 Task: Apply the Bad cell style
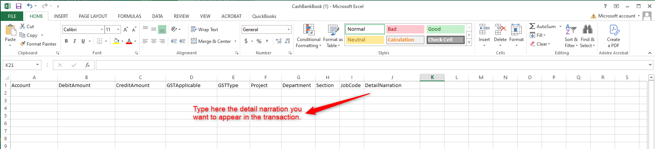point(405,29)
